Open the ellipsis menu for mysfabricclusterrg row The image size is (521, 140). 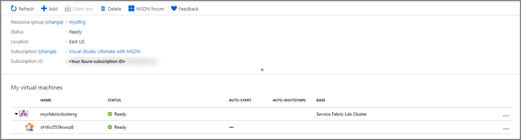pos(506,116)
